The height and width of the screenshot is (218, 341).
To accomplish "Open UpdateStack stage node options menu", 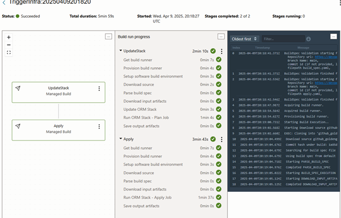I will pos(99,89).
